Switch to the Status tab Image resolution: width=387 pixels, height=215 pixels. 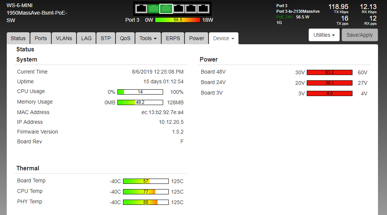click(x=18, y=38)
